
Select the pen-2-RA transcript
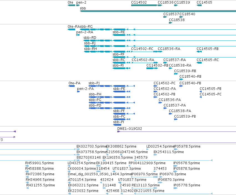coord(78,35)
